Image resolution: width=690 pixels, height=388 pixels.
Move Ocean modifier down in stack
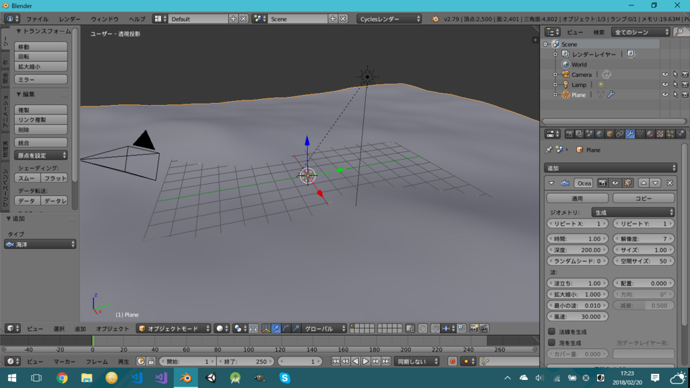tap(655, 183)
